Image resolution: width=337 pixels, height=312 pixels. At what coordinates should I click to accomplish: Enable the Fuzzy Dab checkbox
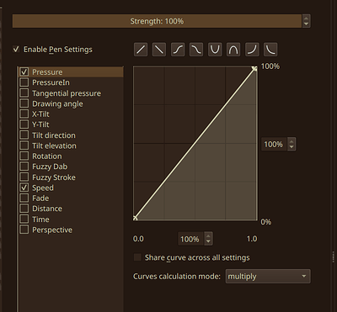pos(24,167)
